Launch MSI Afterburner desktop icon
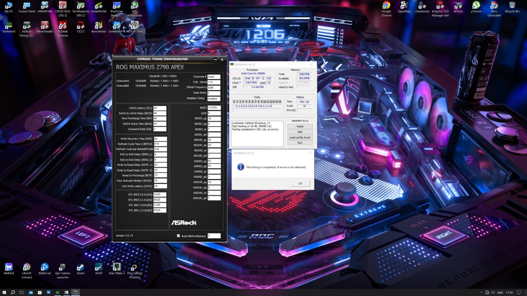Viewport: 527px width, 296px height. tap(134, 9)
